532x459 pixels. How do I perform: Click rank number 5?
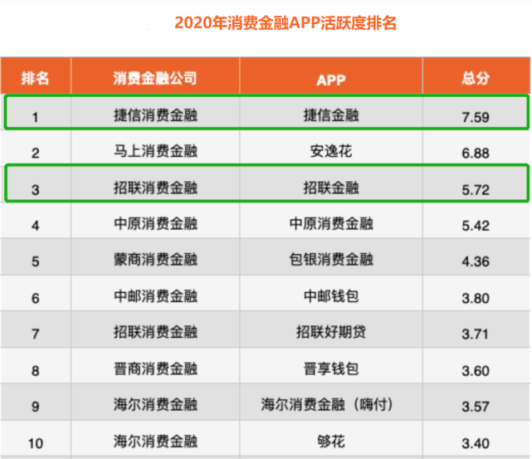36,262
